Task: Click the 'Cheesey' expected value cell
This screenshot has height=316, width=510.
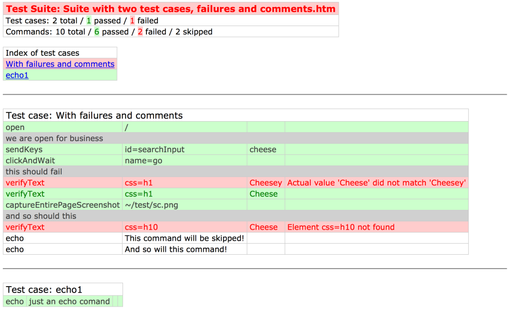Action: point(266,182)
